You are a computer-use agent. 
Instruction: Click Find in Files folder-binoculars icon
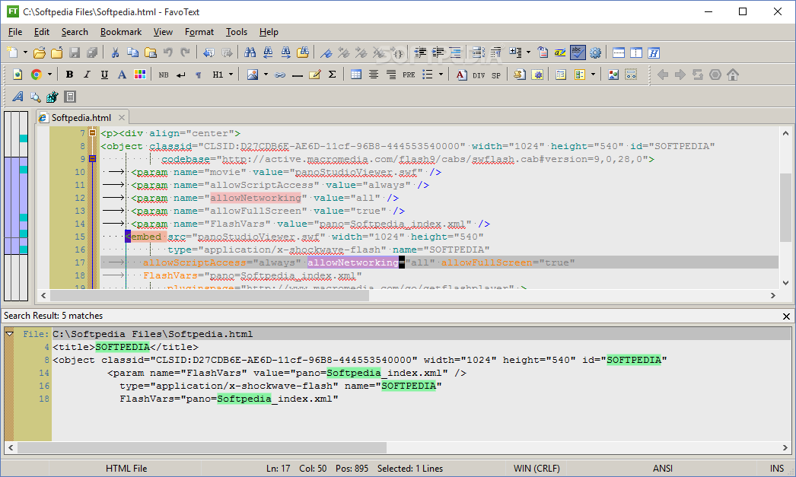tap(303, 52)
